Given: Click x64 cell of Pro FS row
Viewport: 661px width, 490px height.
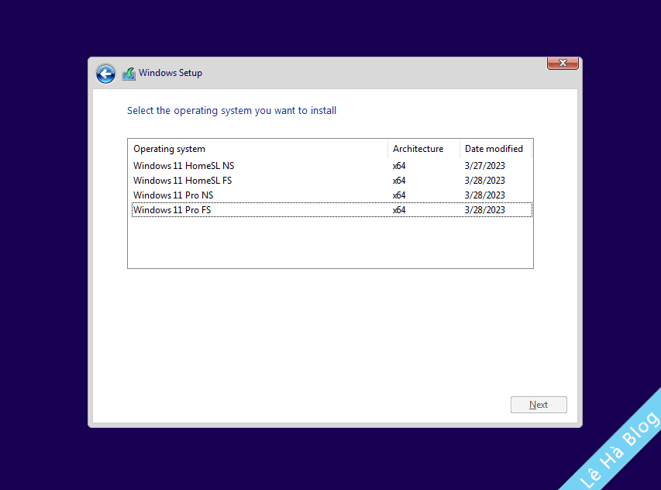Looking at the screenshot, I should [x=399, y=210].
